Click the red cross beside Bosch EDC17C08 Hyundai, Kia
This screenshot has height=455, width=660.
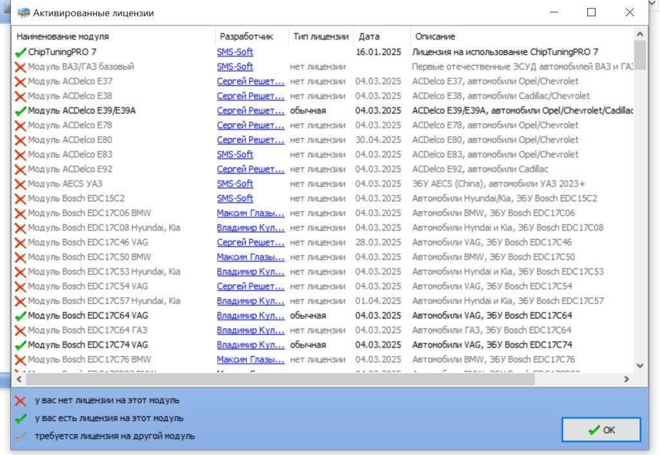20,228
